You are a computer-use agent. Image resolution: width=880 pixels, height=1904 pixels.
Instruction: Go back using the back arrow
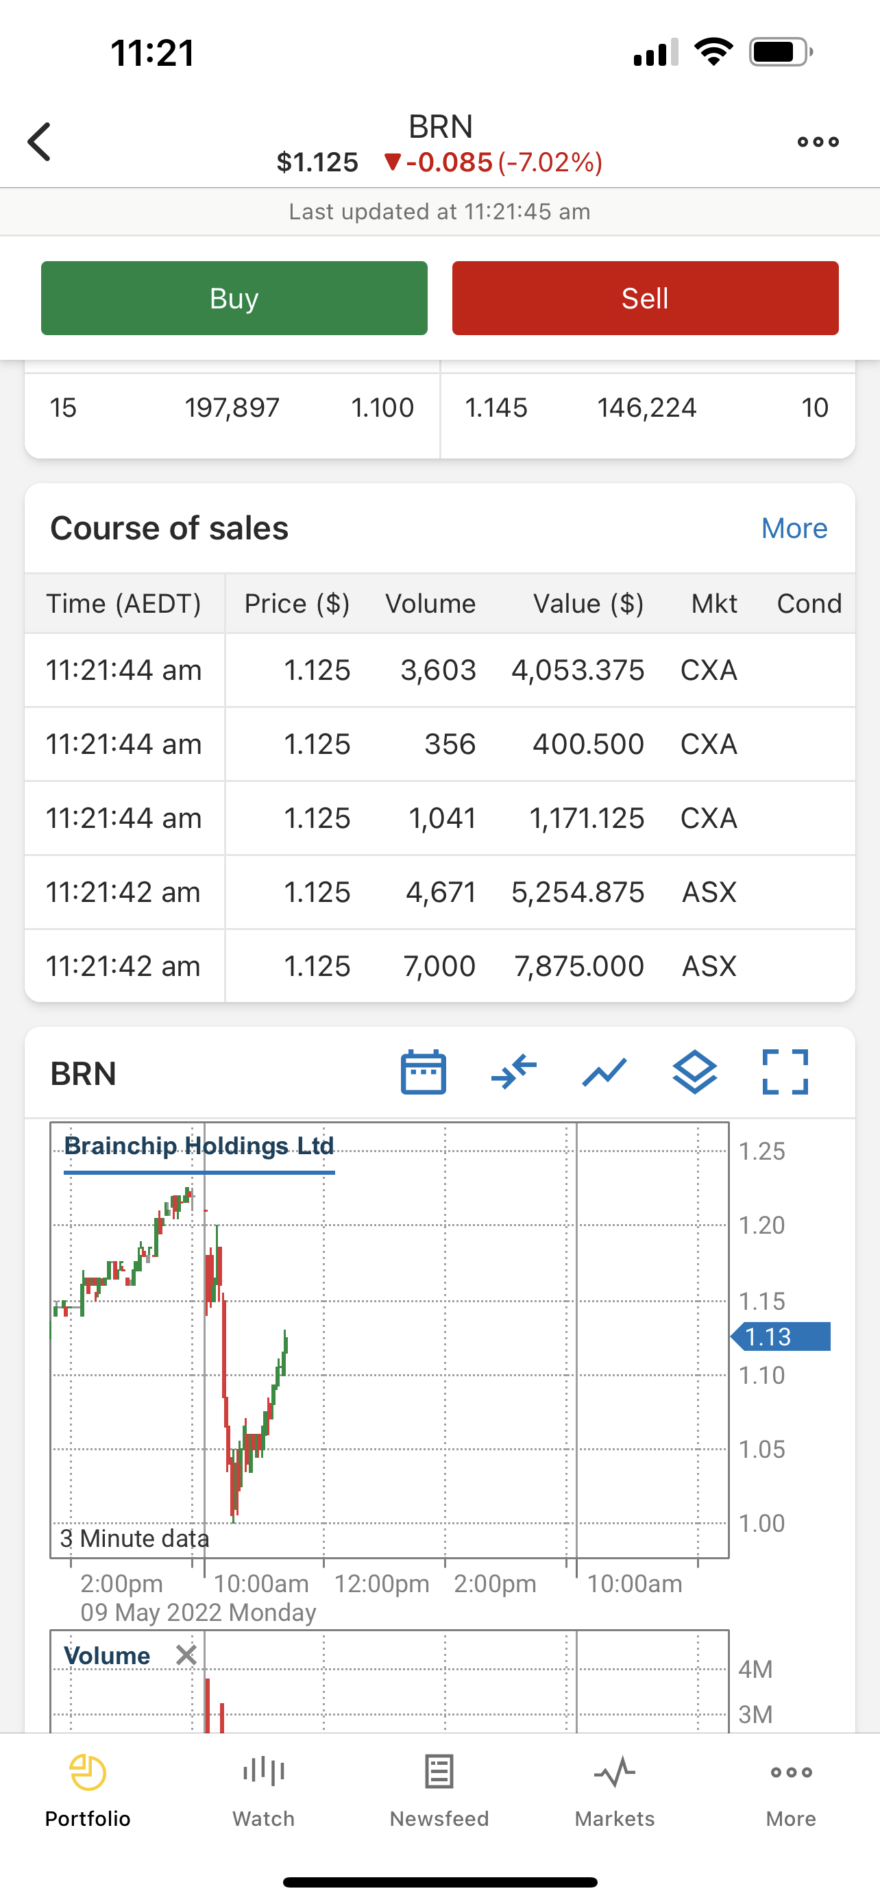39,142
